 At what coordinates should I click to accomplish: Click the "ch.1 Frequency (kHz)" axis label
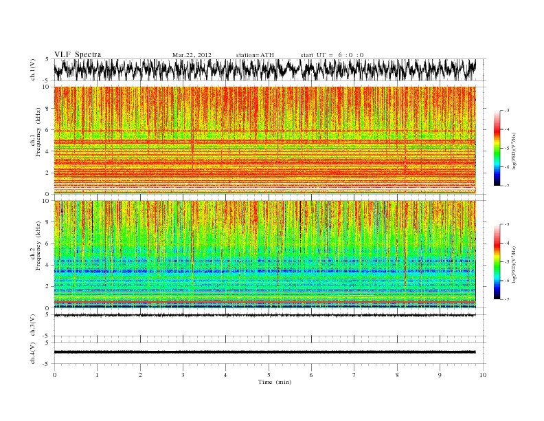(x=36, y=141)
